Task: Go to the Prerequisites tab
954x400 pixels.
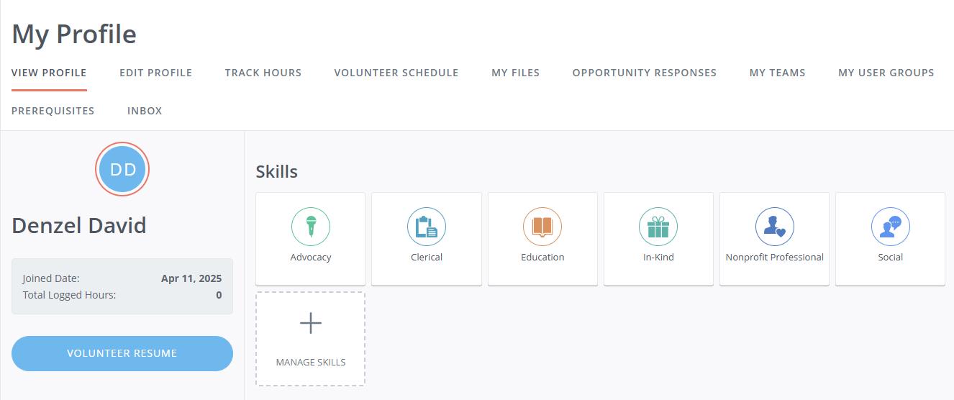Action: (x=53, y=111)
